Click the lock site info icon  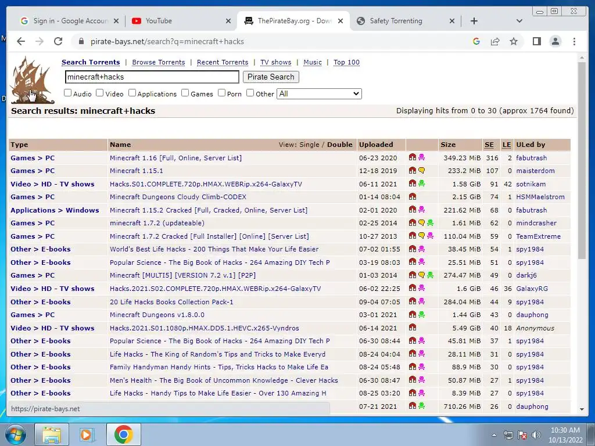click(x=81, y=41)
